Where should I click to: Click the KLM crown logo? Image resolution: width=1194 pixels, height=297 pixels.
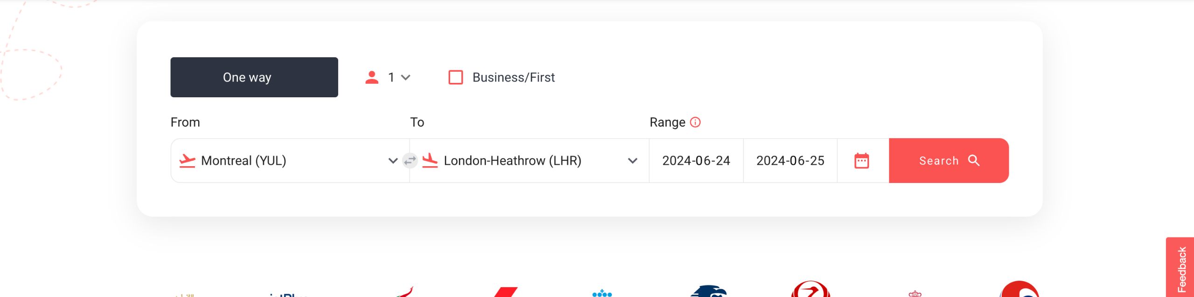click(602, 293)
